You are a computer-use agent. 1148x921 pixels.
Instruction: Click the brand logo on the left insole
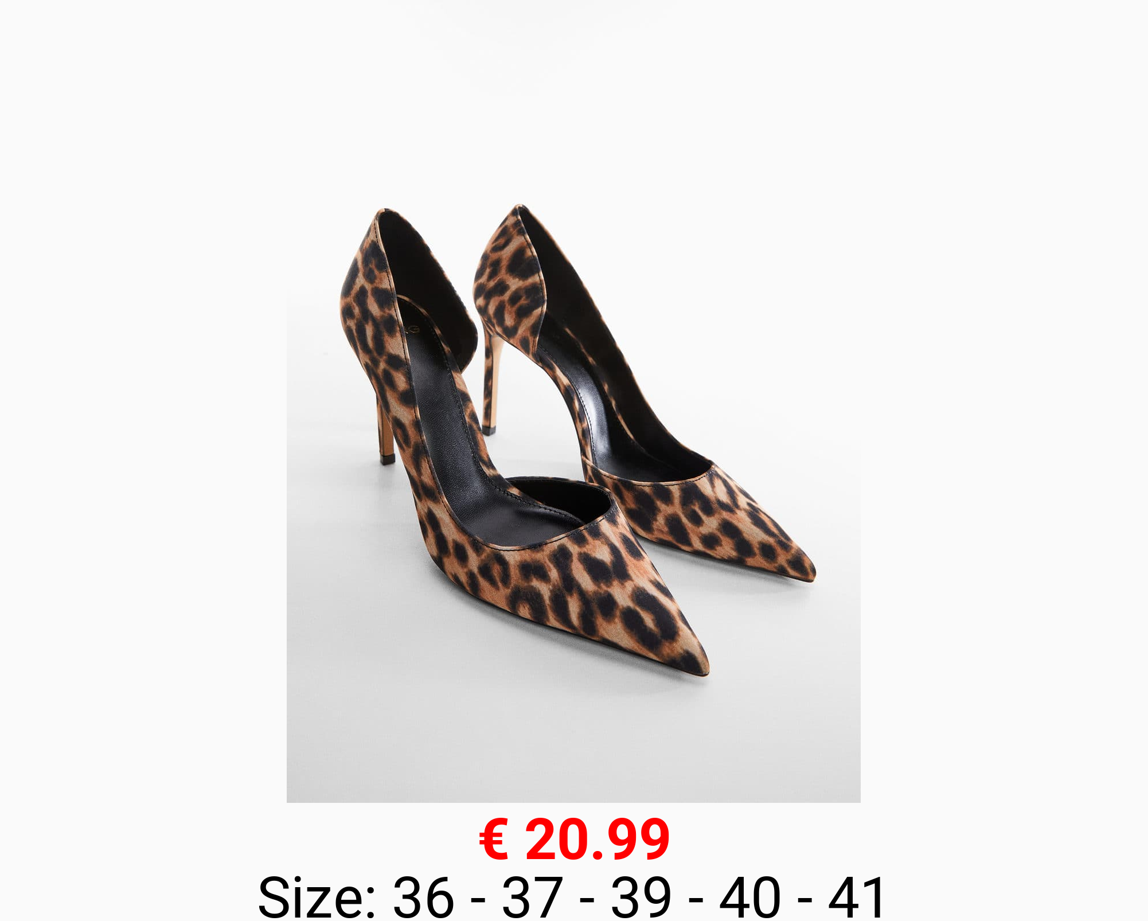pyautogui.click(x=412, y=329)
